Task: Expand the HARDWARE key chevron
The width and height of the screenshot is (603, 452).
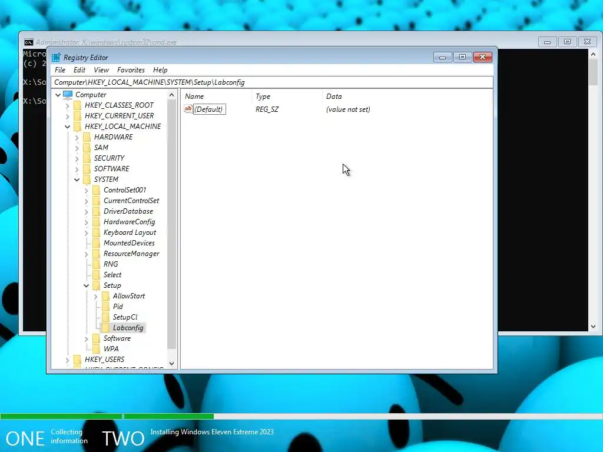Action: [77, 137]
